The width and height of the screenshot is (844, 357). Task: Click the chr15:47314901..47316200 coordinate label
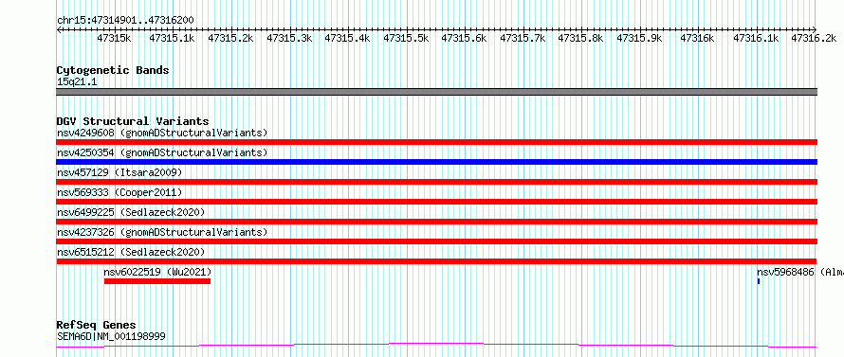coord(125,20)
